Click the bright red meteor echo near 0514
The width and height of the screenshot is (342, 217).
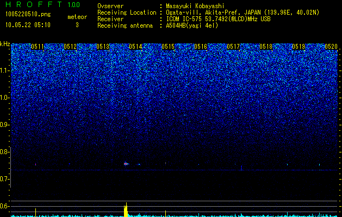tap(126, 164)
